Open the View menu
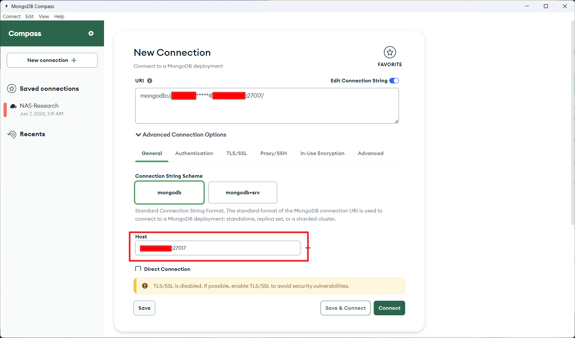This screenshot has width=575, height=338. [x=44, y=17]
